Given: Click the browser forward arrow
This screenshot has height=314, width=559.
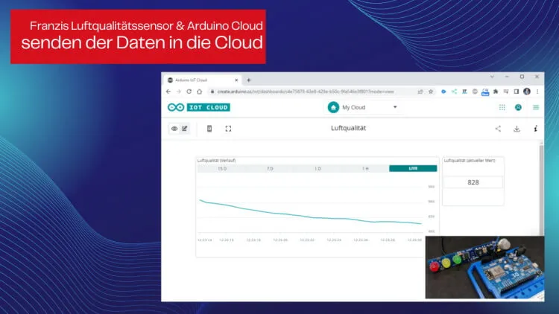Looking at the screenshot, I should pyautogui.click(x=179, y=92).
